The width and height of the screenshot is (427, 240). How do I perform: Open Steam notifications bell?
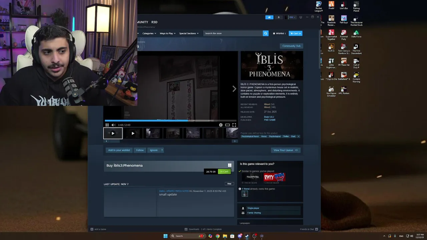(x=279, y=17)
